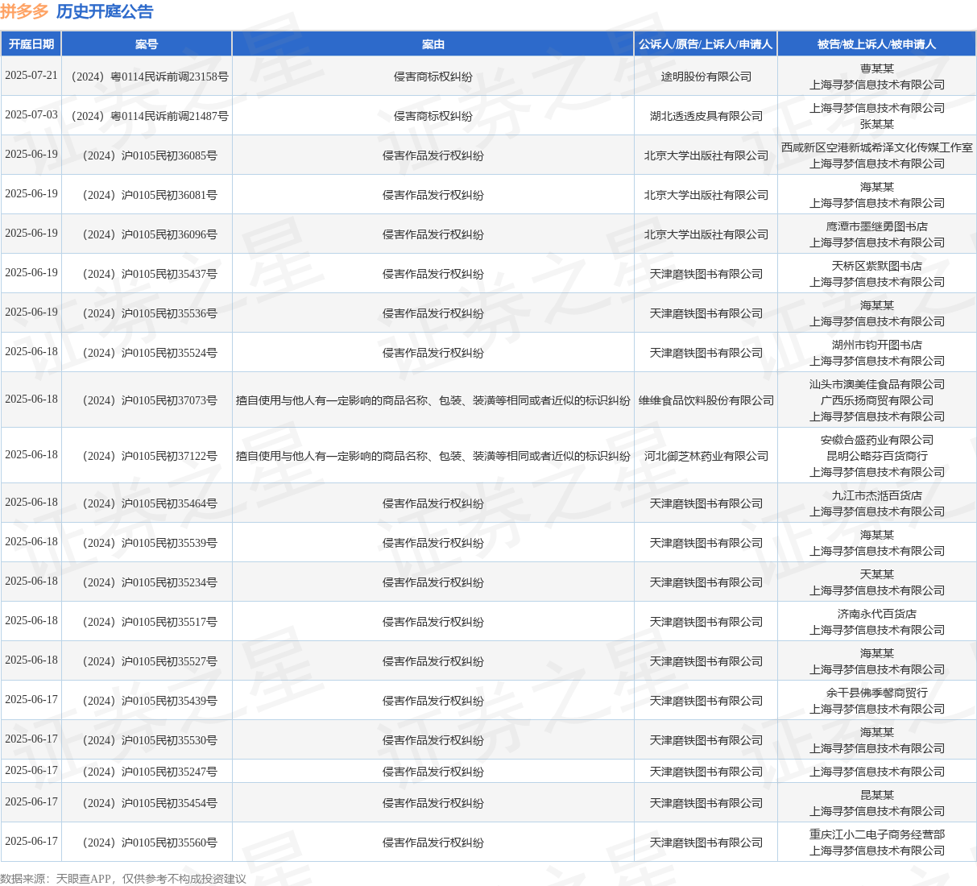Select case number 沪0105民初36081号
Viewport: 977px width, 886px height.
tap(169, 196)
